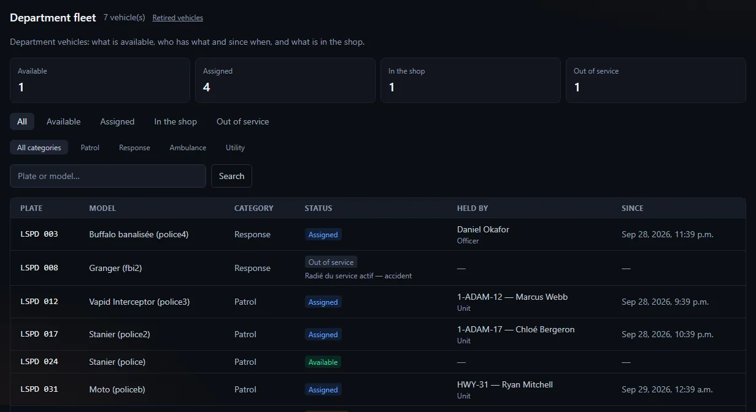Screen dimensions: 756x412
Task: Select plate LSPD 008 in the table
Action: click(39, 268)
